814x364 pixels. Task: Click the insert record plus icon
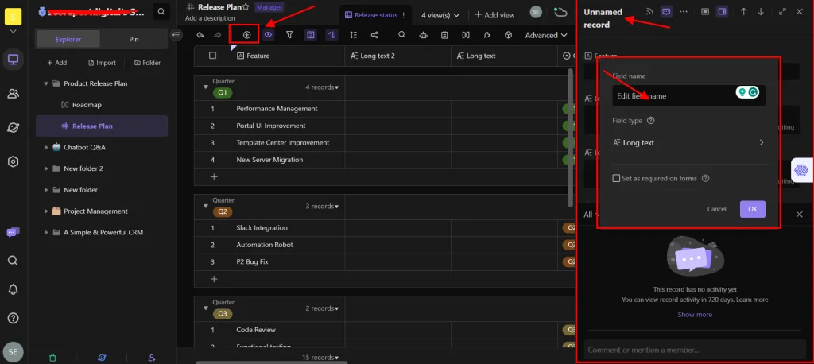246,35
